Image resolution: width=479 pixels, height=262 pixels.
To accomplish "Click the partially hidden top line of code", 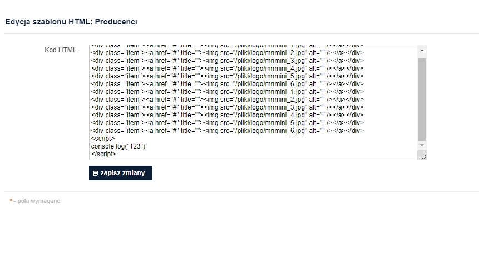I will click(x=228, y=46).
